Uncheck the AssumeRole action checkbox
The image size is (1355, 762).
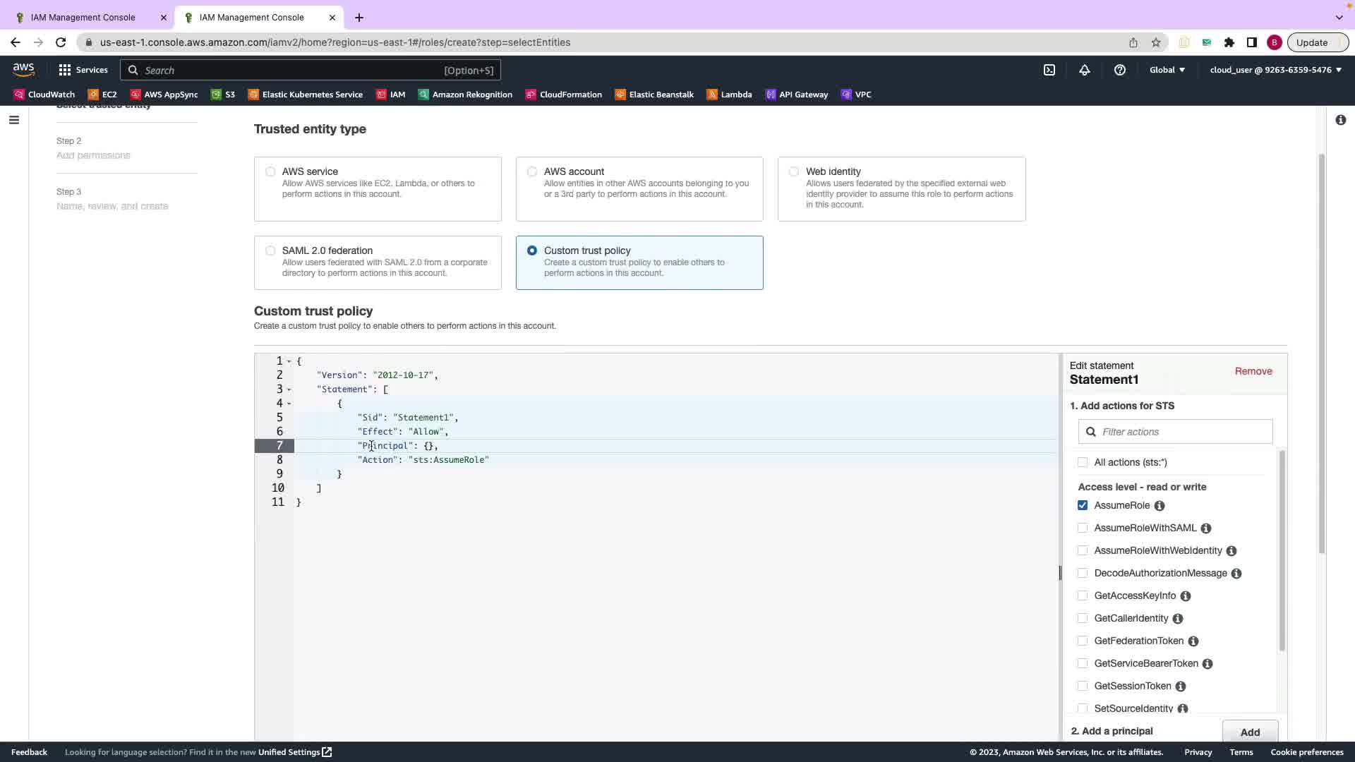click(x=1083, y=505)
